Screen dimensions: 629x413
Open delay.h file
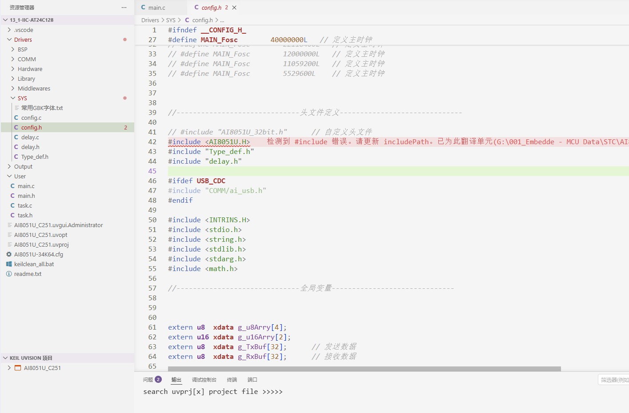click(68, 147)
